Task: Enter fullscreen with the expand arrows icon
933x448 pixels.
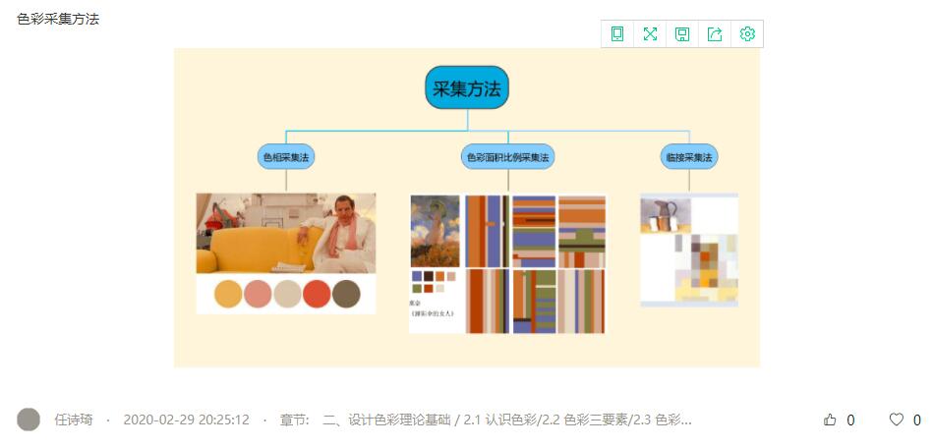Action: (x=650, y=34)
